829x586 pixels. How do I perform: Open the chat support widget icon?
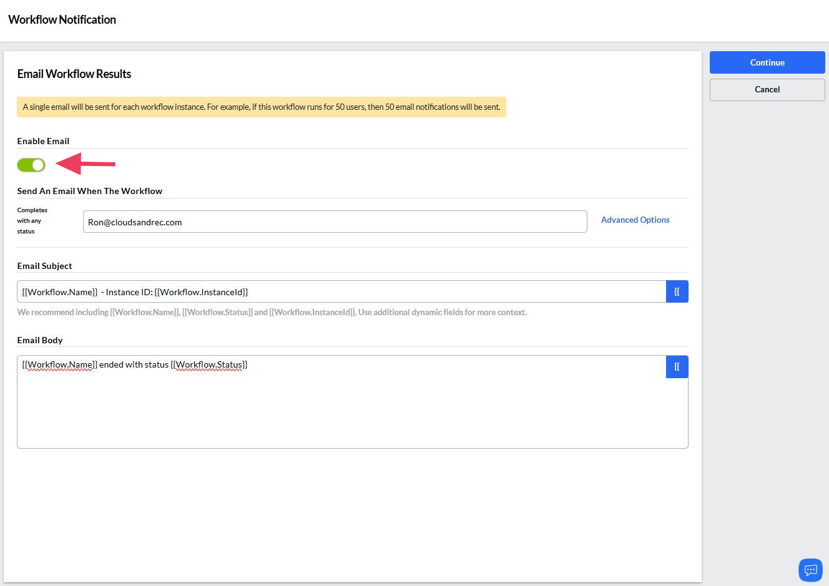(810, 570)
